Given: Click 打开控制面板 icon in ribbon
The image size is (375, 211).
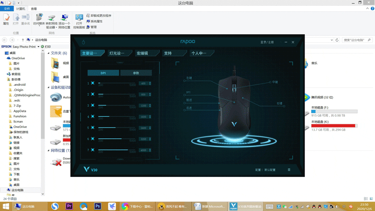Looking at the screenshot, I should 79,21.
